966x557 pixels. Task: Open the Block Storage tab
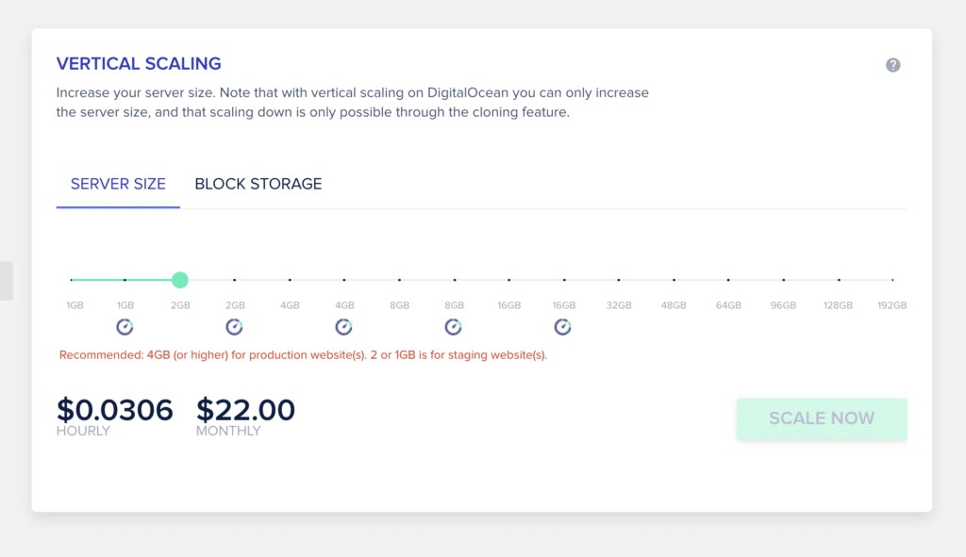tap(258, 184)
